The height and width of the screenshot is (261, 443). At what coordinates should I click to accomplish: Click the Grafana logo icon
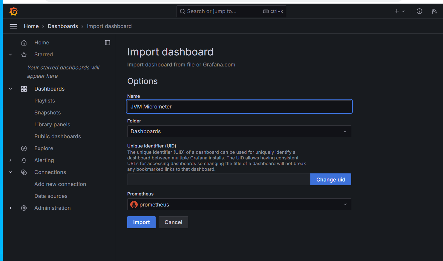[14, 11]
